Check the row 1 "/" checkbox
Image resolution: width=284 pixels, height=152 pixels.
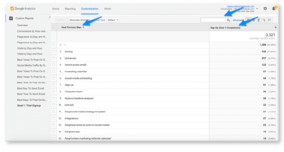[54, 45]
